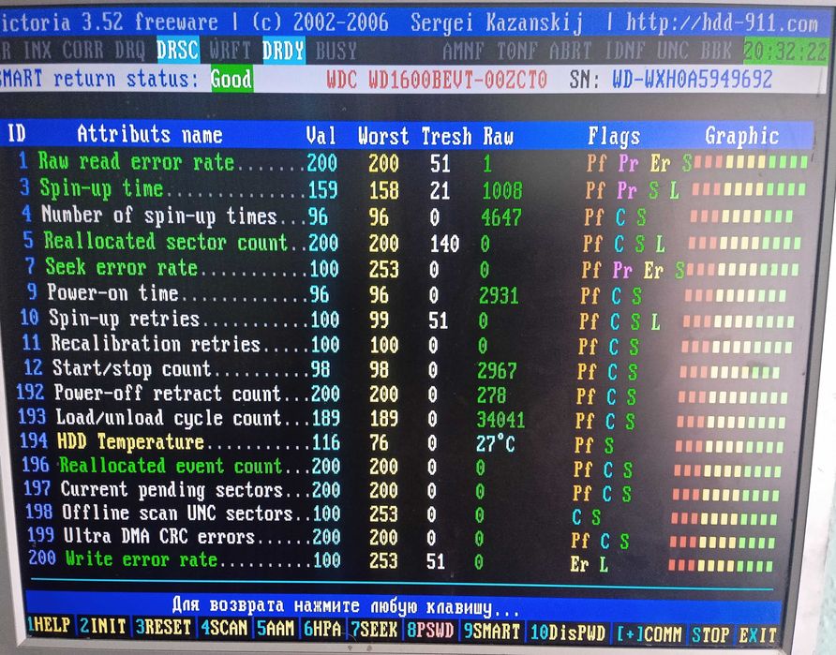Click the AMNF error indicator
Screen dimensions: 836x655
coord(463,52)
